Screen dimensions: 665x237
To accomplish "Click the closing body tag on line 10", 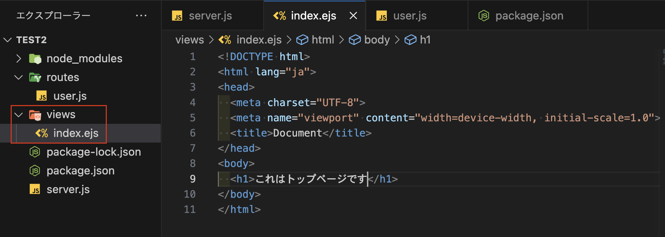I will pos(239,194).
